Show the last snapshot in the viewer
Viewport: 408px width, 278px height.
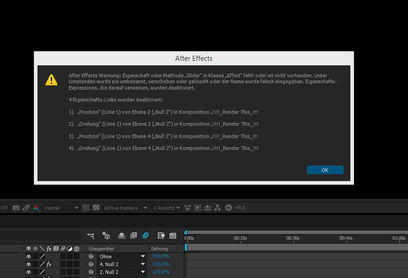pyautogui.click(x=26, y=208)
